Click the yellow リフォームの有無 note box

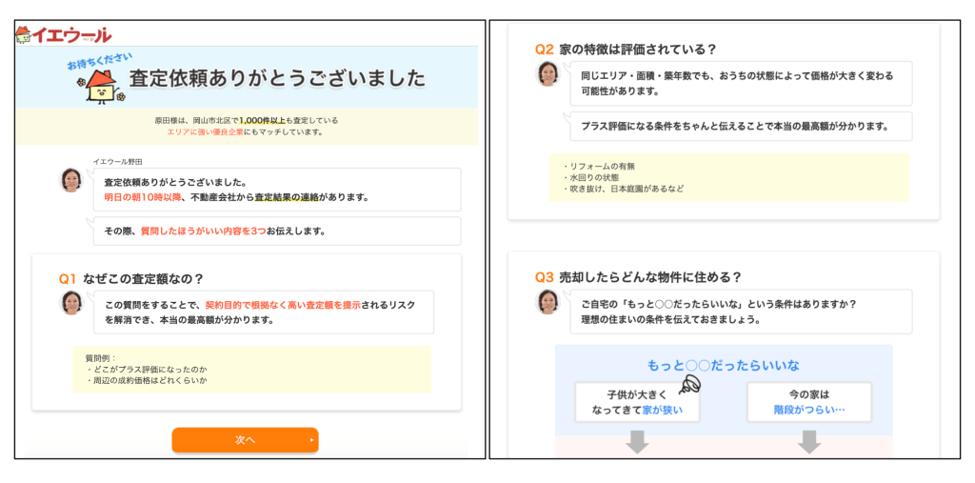[x=728, y=177]
